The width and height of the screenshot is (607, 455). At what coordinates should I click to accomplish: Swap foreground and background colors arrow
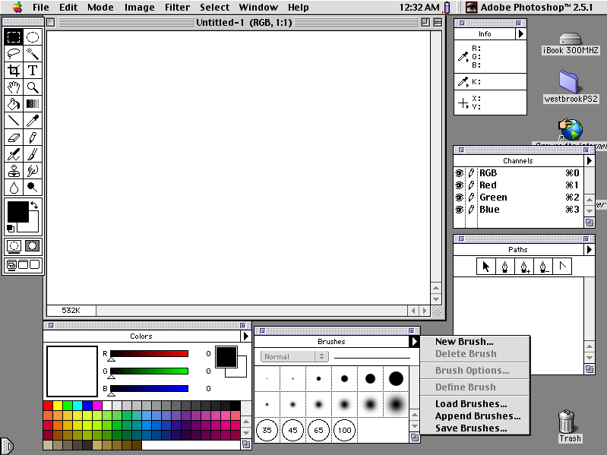(x=34, y=205)
